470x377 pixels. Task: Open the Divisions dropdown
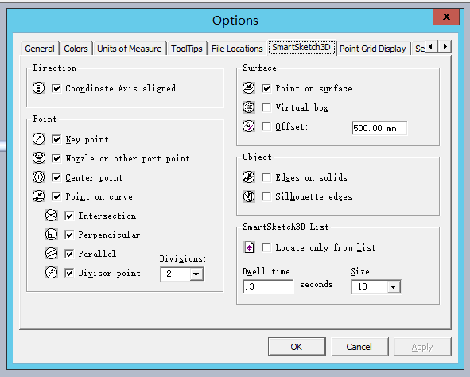pyautogui.click(x=196, y=274)
